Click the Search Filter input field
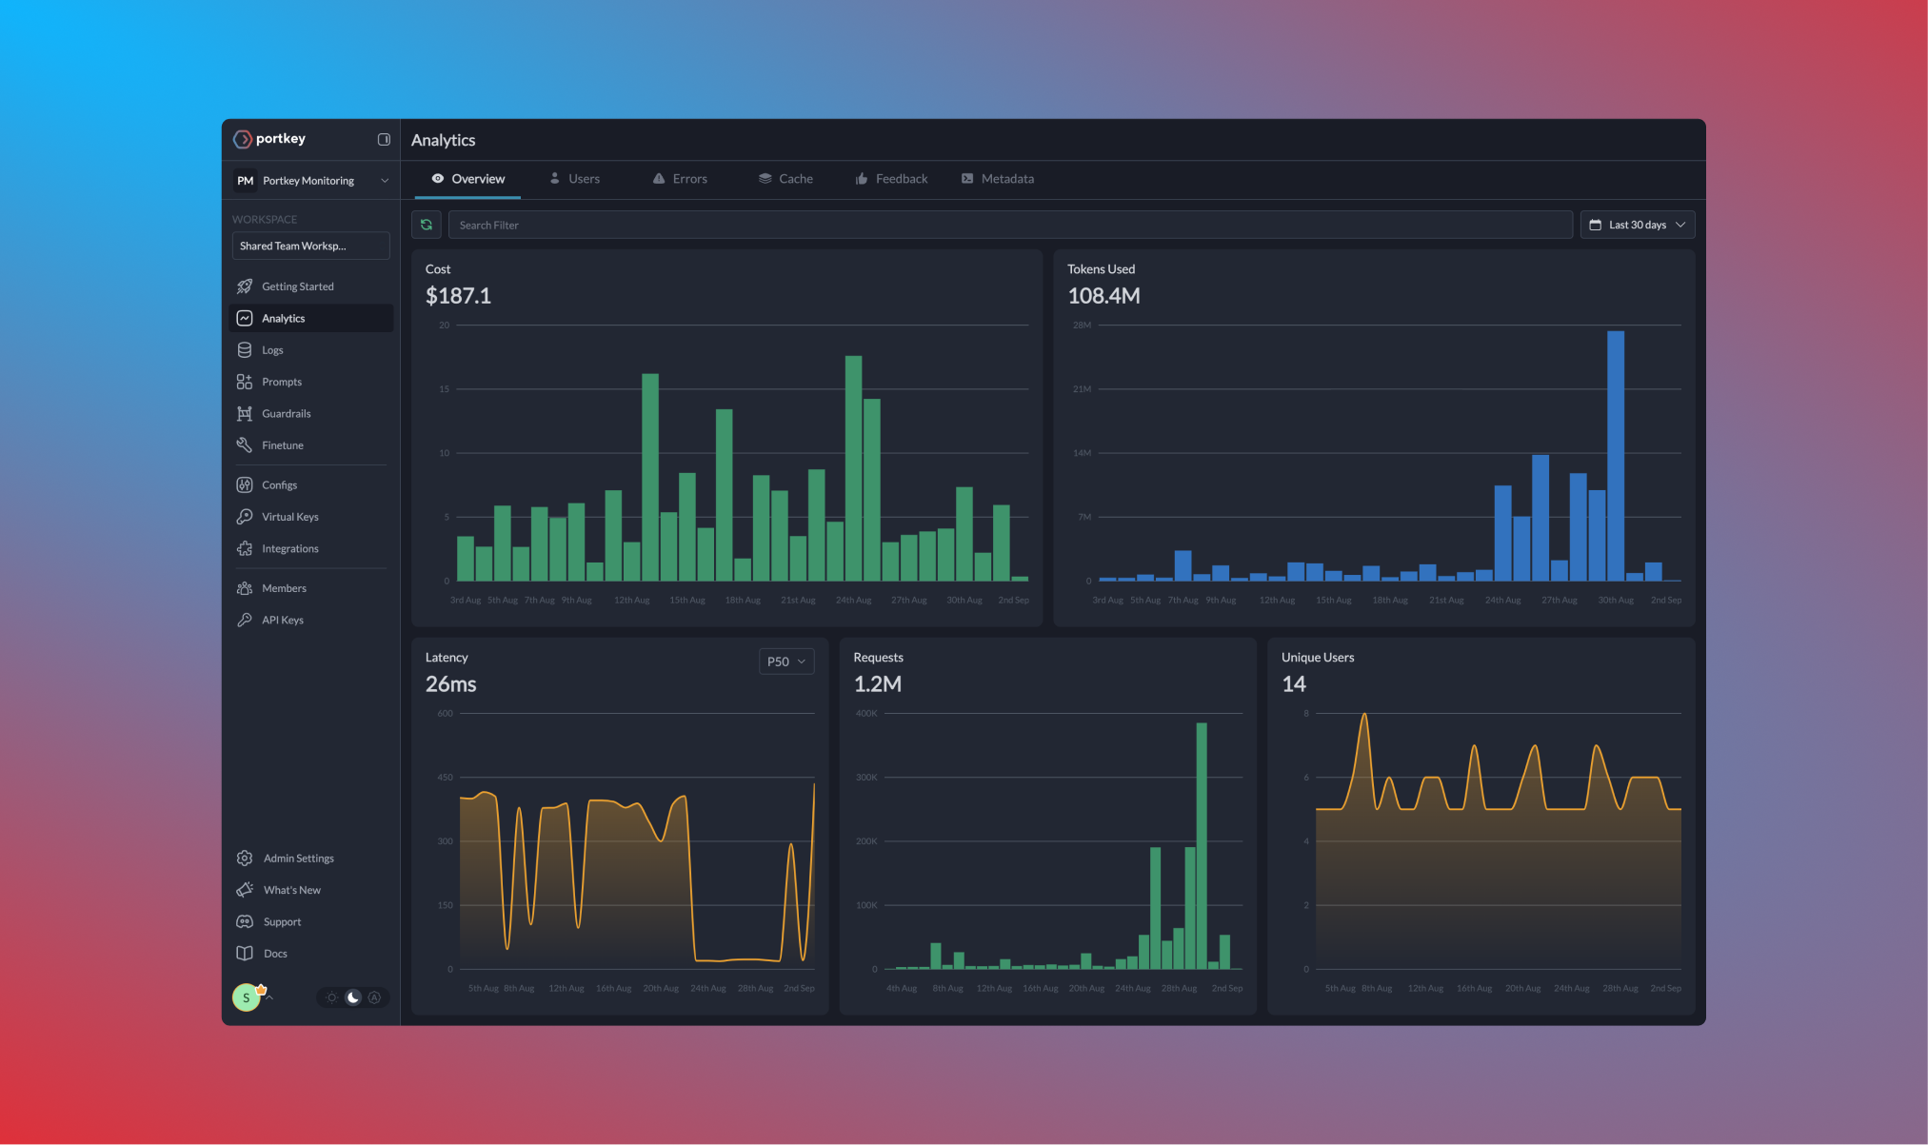This screenshot has width=1928, height=1145. coord(1009,225)
